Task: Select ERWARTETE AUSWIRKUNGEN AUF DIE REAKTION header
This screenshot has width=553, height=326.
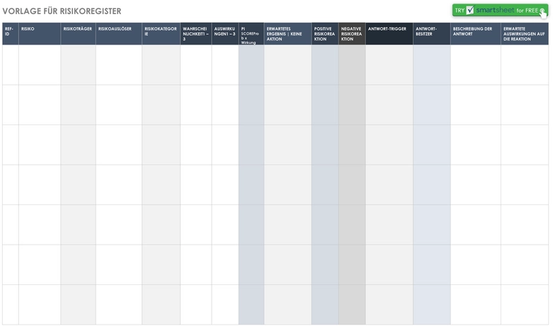Action: 525,34
